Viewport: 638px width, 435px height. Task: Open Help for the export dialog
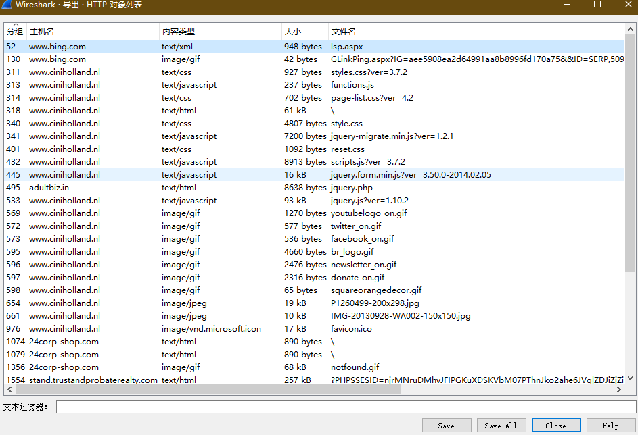[610, 426]
